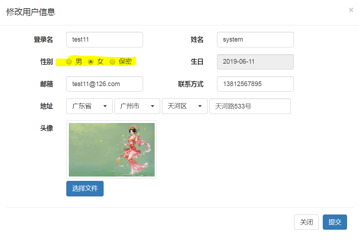The height and width of the screenshot is (242, 359).
Task: Choose 保密 for gender privacy
Action: click(112, 61)
